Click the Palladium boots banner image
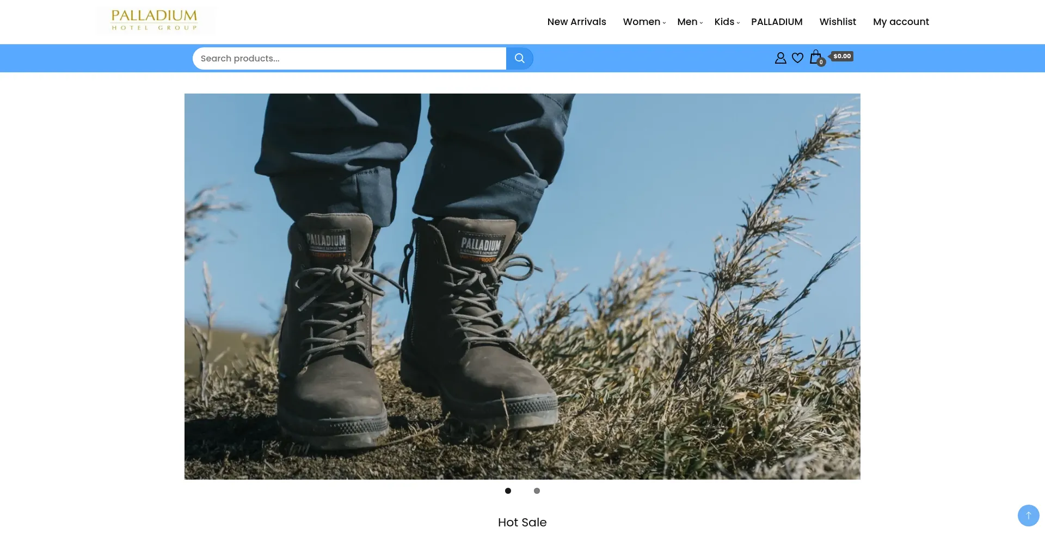The width and height of the screenshot is (1045, 540). (522, 286)
